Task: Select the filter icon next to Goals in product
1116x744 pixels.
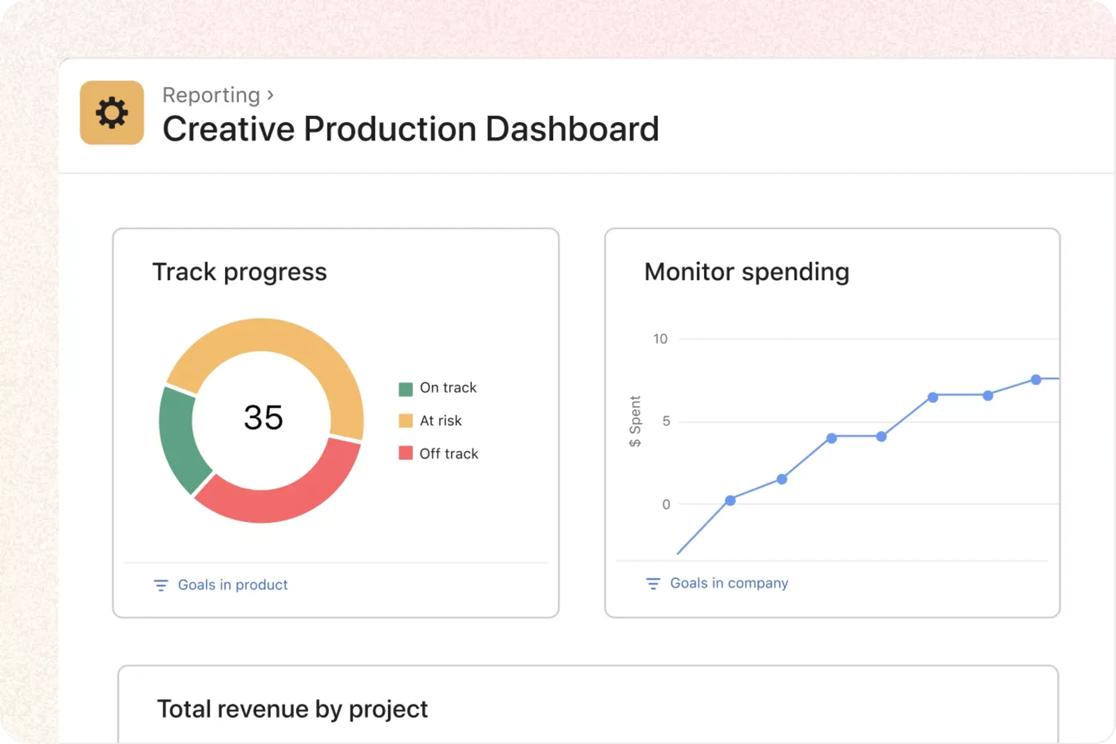Action: (x=160, y=585)
